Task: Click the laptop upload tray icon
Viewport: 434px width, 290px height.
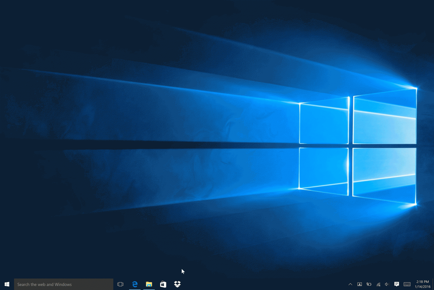Action: (359, 284)
